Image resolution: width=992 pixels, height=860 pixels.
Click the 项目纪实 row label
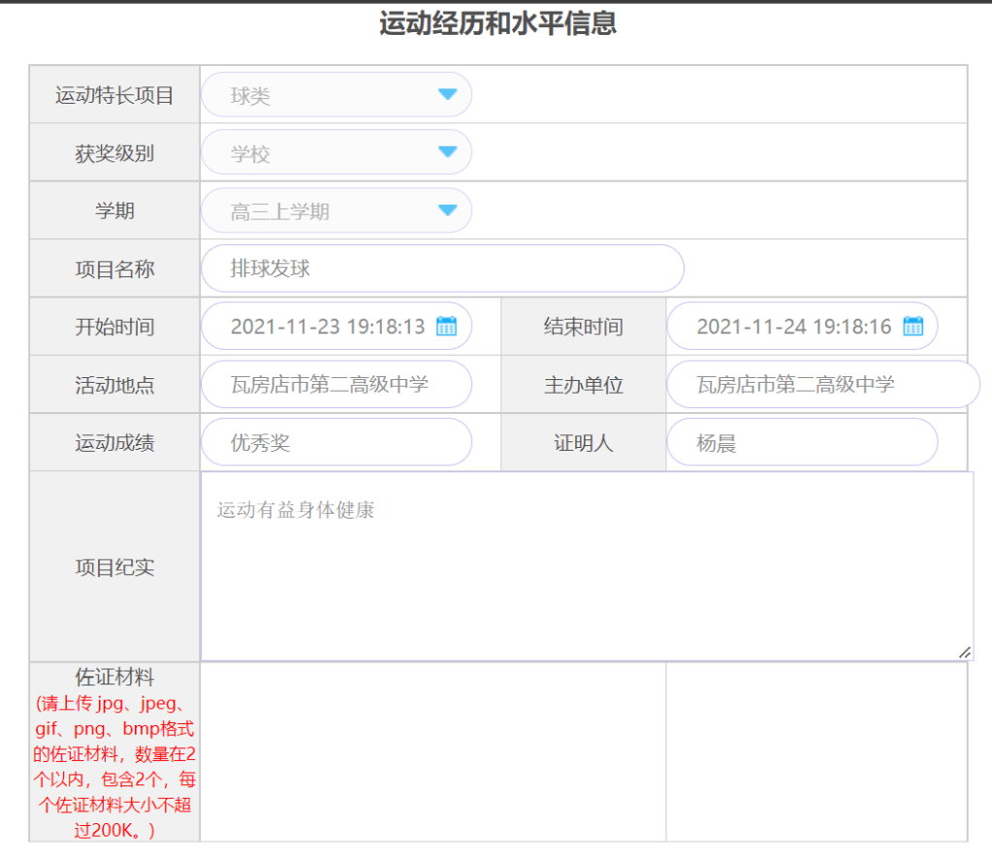coord(114,567)
